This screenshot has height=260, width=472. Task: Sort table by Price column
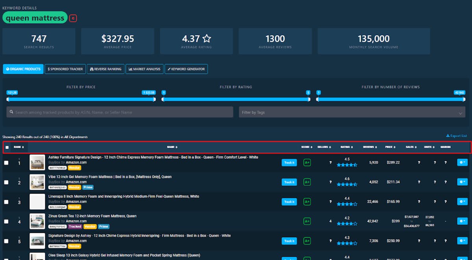click(x=390, y=147)
